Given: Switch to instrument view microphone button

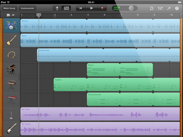Looking at the screenshot, I should (57, 8).
